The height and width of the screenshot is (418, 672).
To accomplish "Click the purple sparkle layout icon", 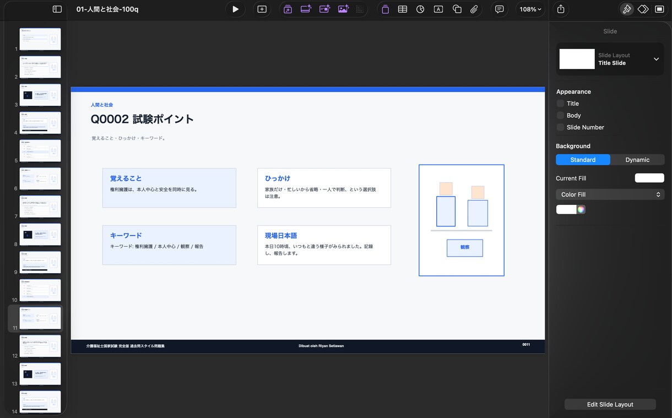I will [x=306, y=9].
